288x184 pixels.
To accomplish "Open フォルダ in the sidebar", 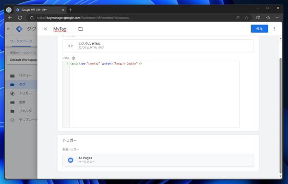I will [x=21, y=111].
